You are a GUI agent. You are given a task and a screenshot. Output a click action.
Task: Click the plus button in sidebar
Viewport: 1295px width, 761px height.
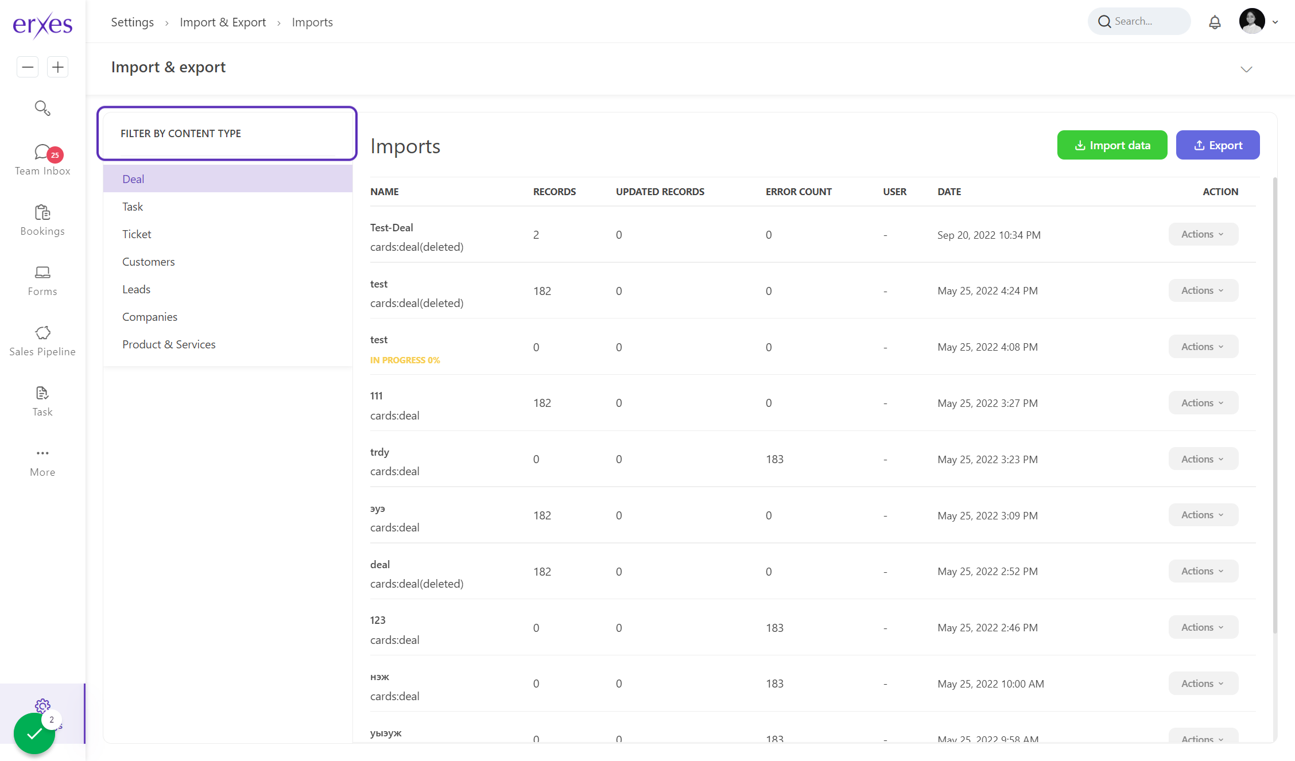tap(57, 67)
